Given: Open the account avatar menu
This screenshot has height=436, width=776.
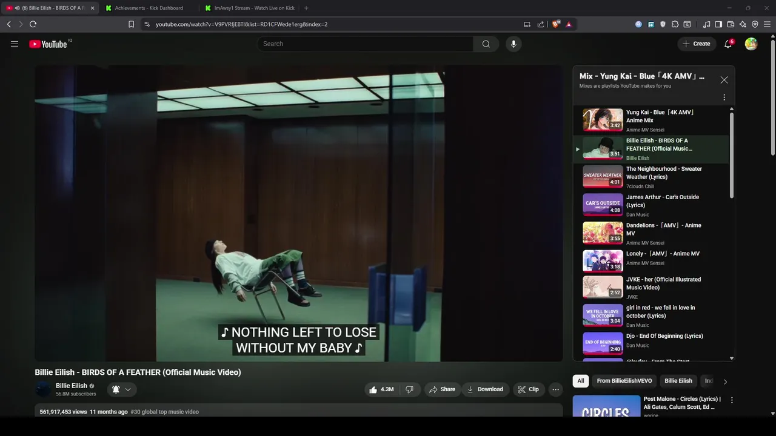Looking at the screenshot, I should [x=751, y=44].
